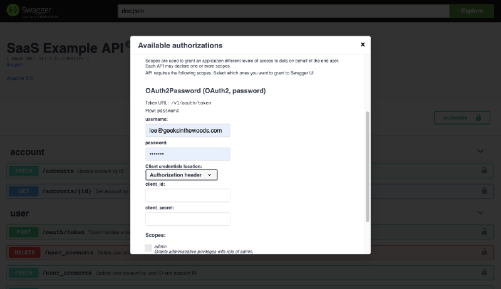
Task: Enable the admin scope checkbox
Action: coord(148,248)
